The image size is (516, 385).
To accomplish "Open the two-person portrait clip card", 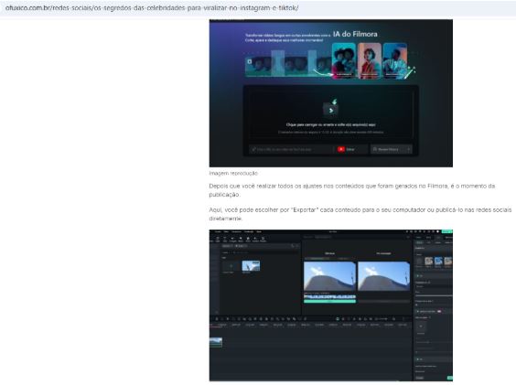I will 344,60.
